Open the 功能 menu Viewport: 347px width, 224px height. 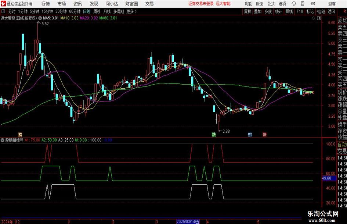coord(248,4)
